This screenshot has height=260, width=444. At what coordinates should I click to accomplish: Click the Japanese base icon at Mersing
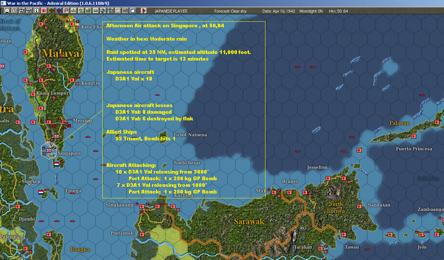point(64,122)
